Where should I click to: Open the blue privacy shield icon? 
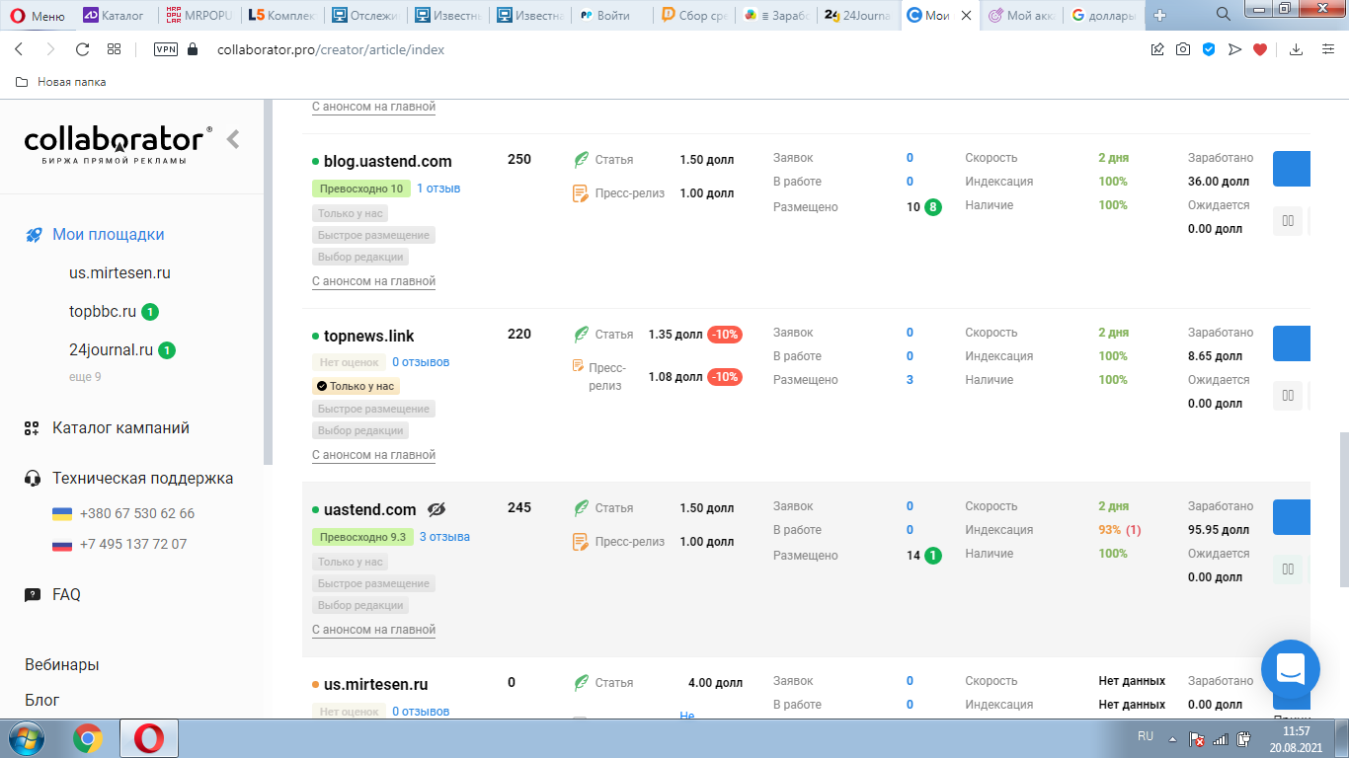click(x=1209, y=49)
